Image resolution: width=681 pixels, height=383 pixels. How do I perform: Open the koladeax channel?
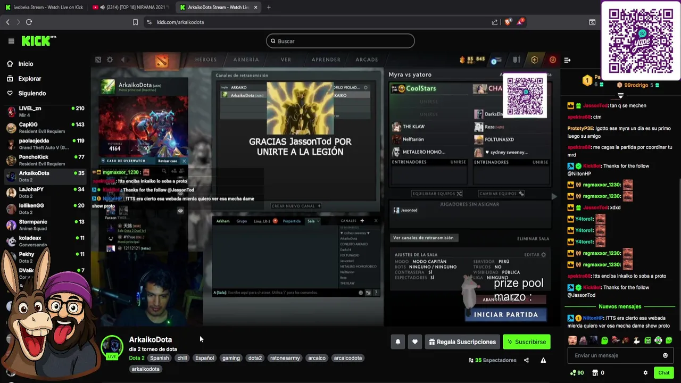[x=45, y=241]
